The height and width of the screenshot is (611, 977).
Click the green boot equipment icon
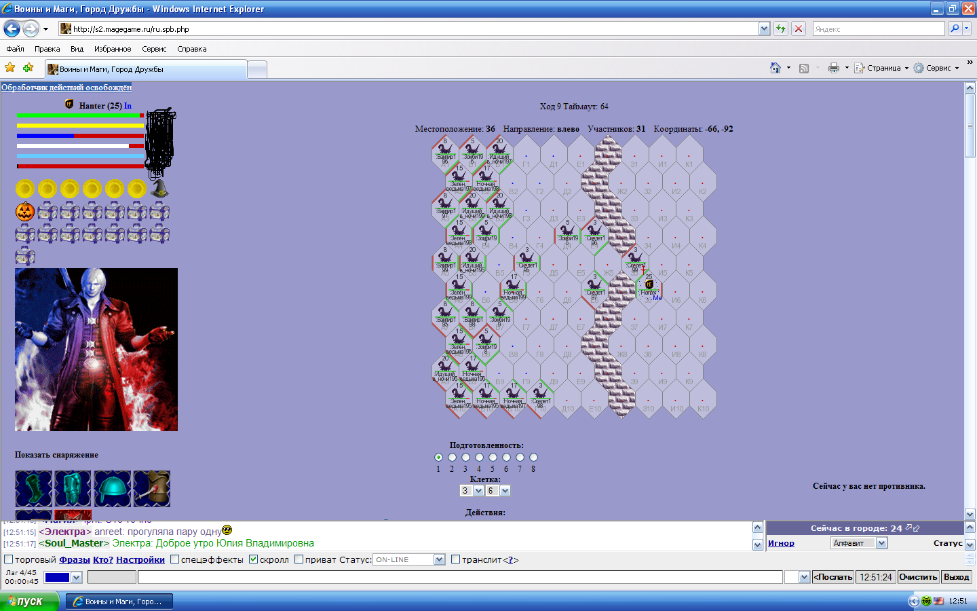34,488
